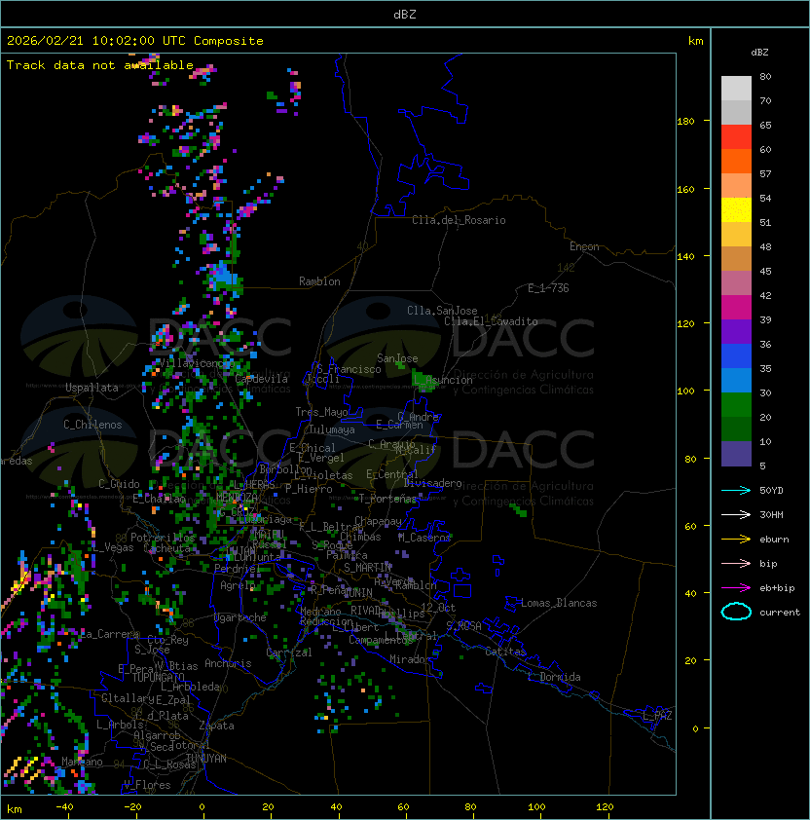This screenshot has height=820, width=810.
Task: Click the 'km' label at top right
Action: click(695, 41)
